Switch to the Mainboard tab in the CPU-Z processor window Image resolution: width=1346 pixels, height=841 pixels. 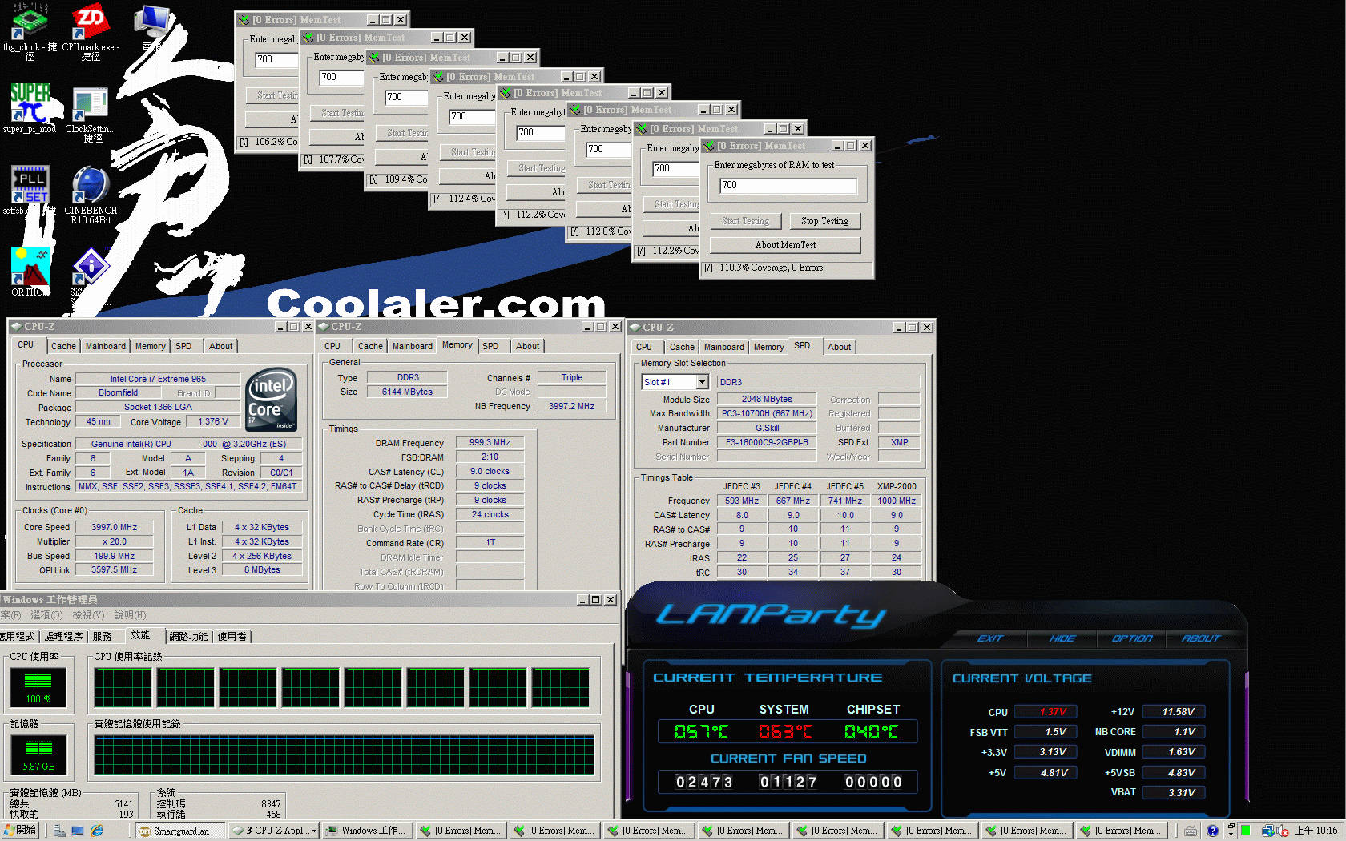click(x=106, y=346)
